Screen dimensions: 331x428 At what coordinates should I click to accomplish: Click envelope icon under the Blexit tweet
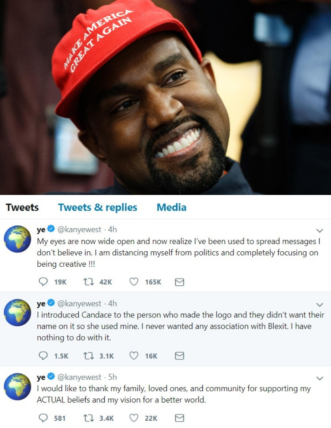[x=179, y=356]
